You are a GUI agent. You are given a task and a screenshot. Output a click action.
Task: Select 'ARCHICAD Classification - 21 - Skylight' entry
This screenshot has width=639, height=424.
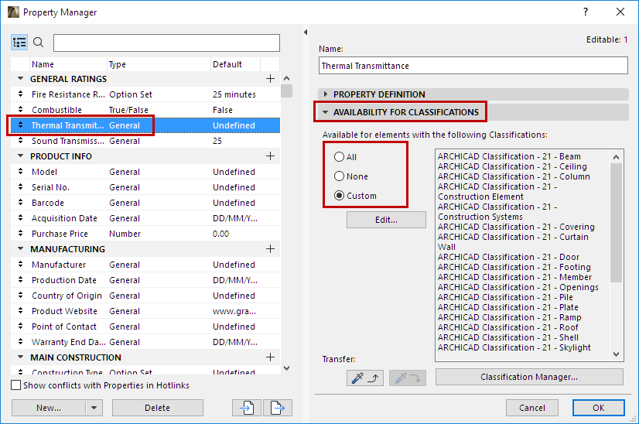(514, 347)
